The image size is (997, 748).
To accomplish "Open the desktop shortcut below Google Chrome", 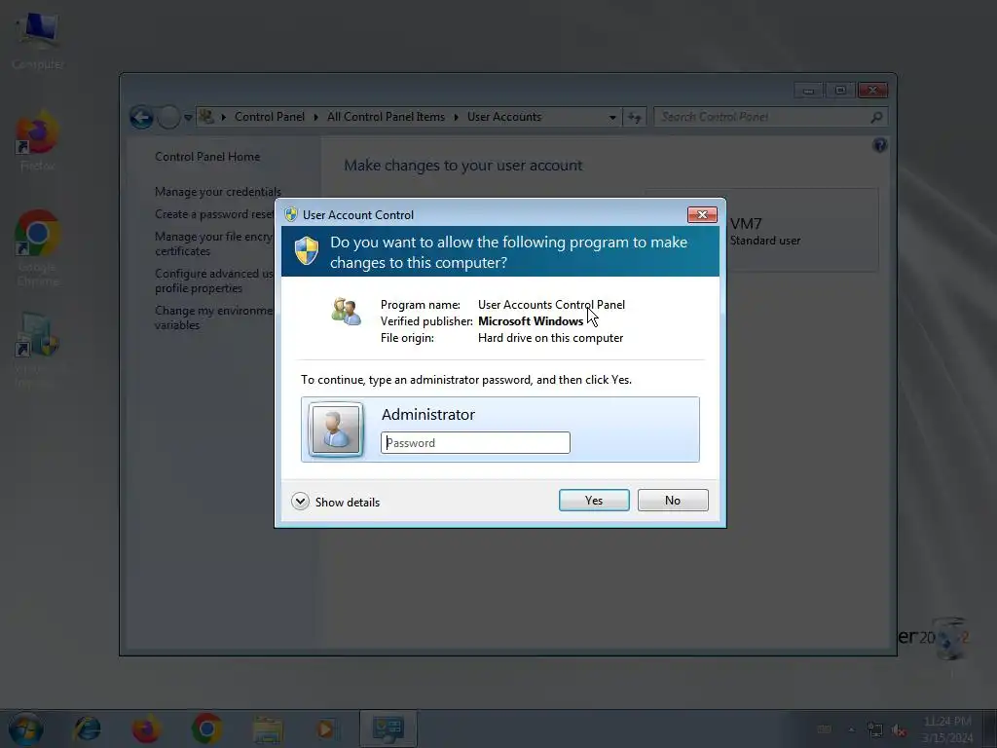I will 36,350.
